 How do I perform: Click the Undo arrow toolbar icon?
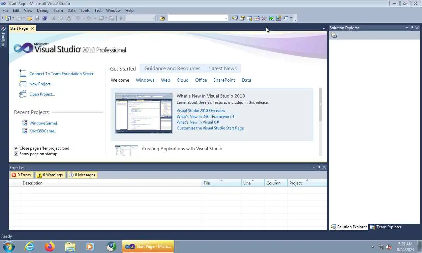[77, 18]
